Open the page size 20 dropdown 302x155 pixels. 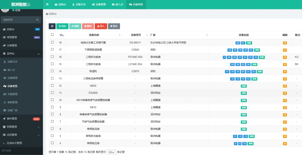tap(111, 152)
